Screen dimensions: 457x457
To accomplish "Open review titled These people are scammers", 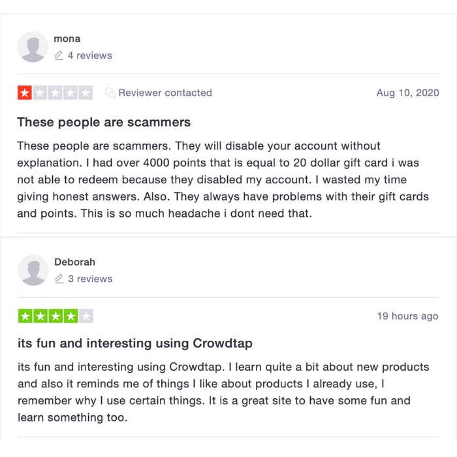I will click(x=104, y=122).
